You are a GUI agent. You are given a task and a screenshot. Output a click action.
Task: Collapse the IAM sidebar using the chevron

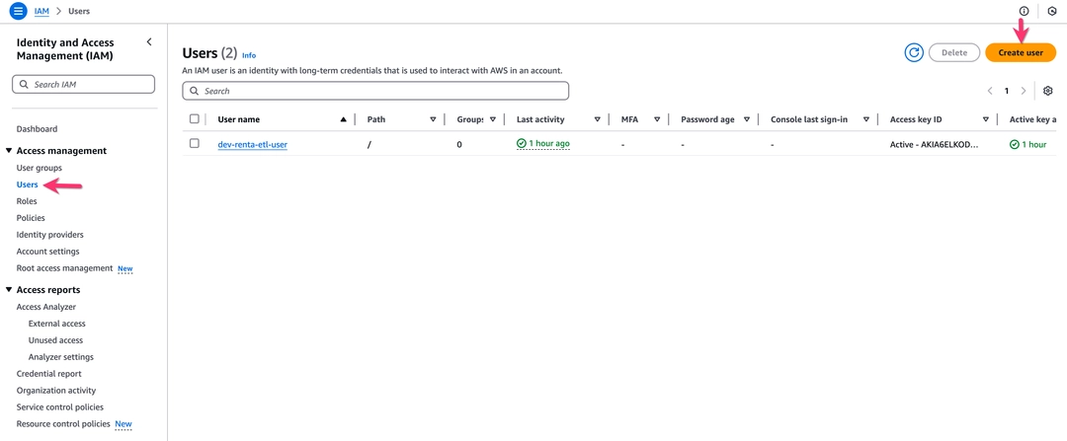[x=149, y=42]
